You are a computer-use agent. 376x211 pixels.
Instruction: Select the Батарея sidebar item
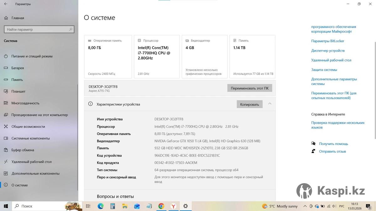click(18, 68)
